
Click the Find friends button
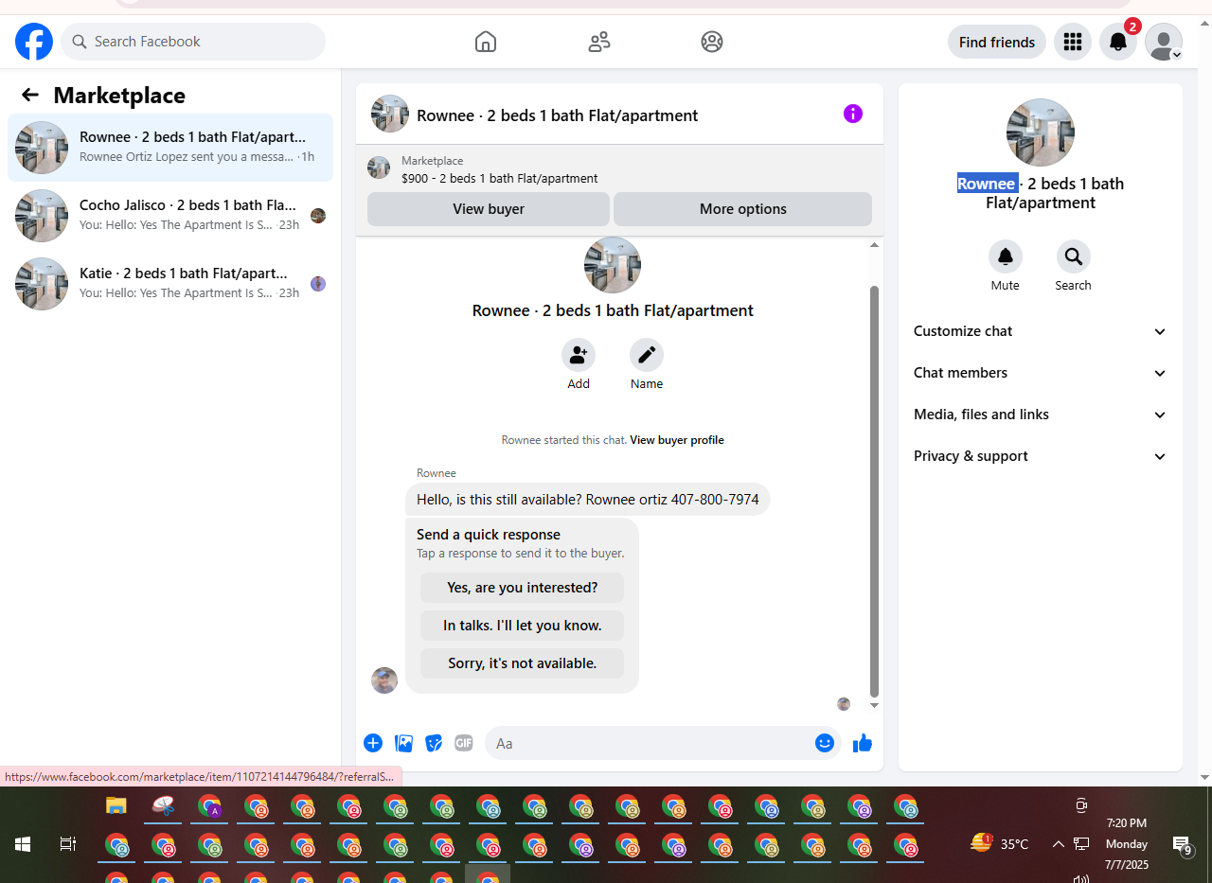click(x=997, y=42)
